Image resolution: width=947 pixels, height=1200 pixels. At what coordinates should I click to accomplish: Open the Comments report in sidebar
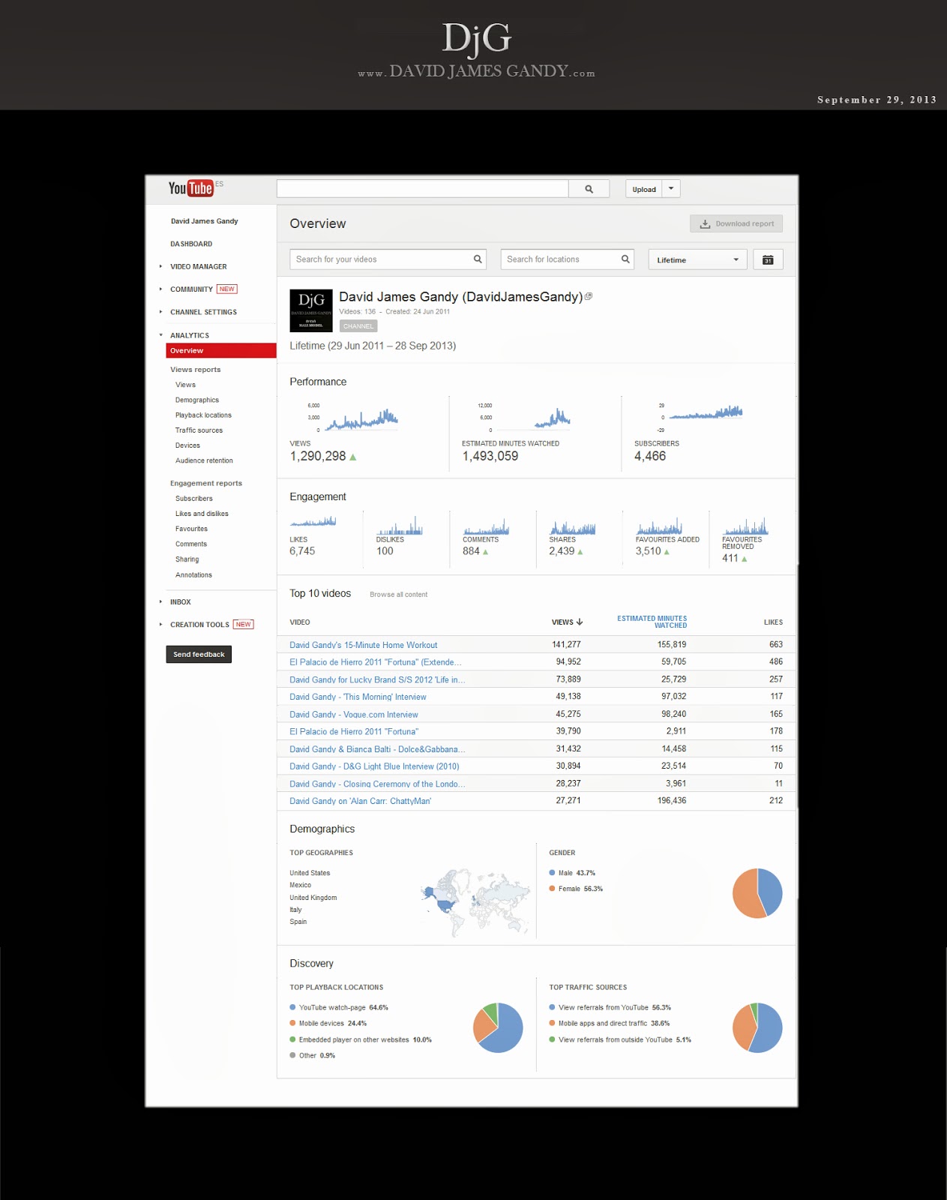[x=191, y=544]
